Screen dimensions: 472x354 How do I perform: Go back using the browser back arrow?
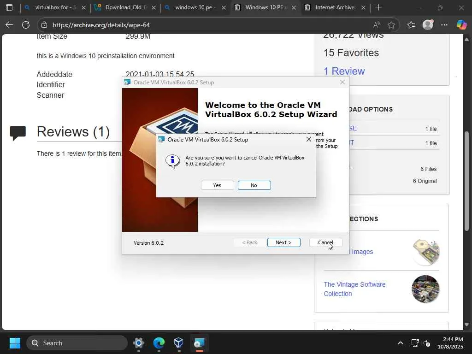(9, 25)
